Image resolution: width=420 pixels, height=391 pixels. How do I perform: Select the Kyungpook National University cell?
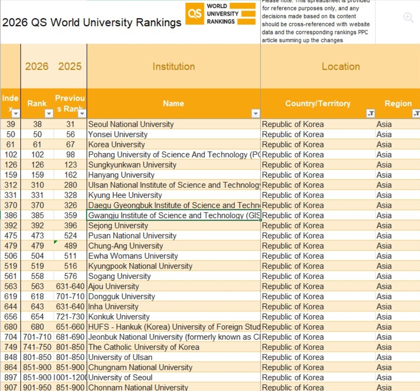[174, 266]
